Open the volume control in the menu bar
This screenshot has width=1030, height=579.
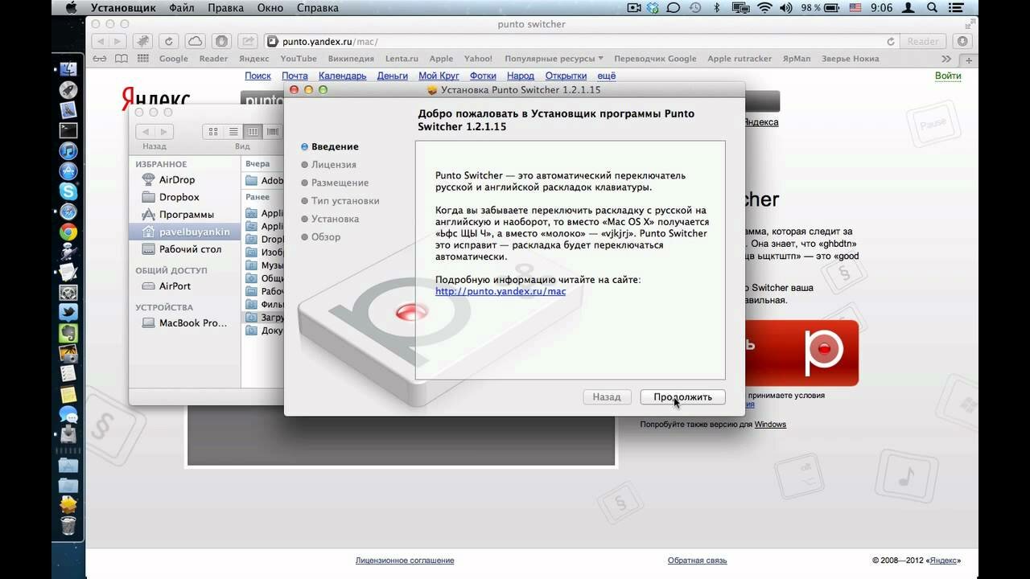point(788,8)
